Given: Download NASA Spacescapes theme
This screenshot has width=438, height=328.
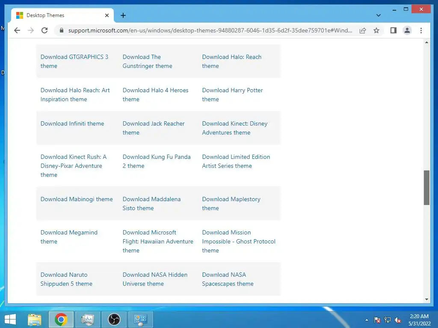Looking at the screenshot, I should (x=228, y=279).
